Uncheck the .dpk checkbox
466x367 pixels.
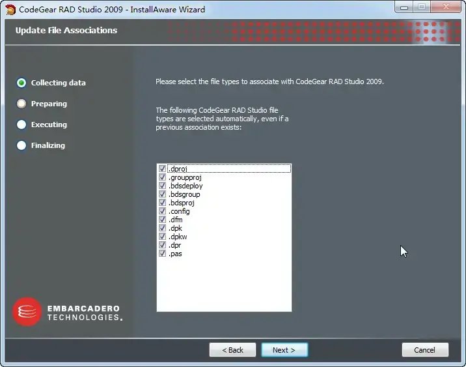[162, 228]
